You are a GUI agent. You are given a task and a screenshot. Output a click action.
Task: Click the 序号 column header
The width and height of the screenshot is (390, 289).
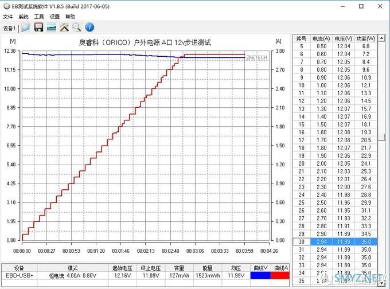(301, 38)
